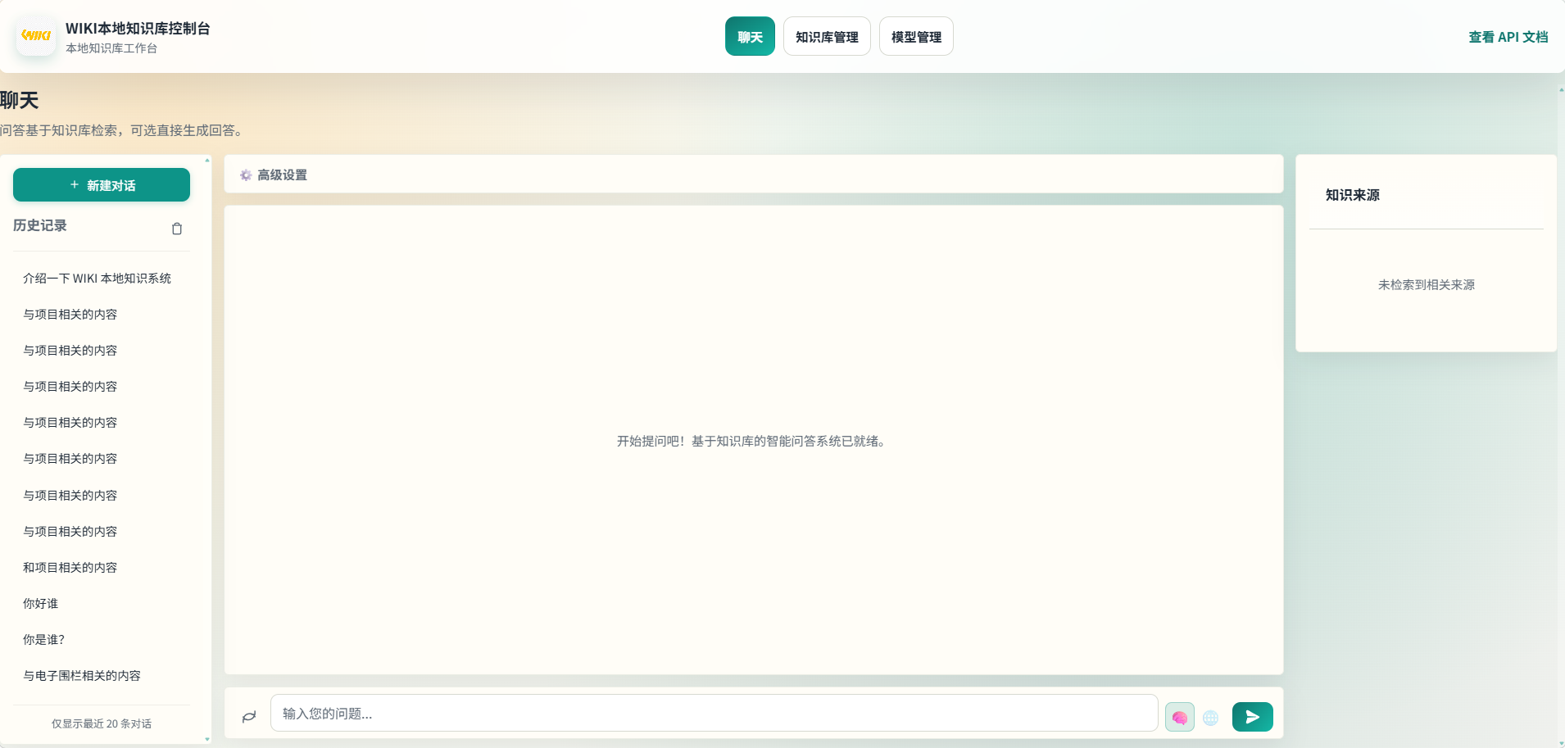Image resolution: width=1565 pixels, height=748 pixels.
Task: Click the WIKI本地知识库控制台 title
Action: (138, 28)
